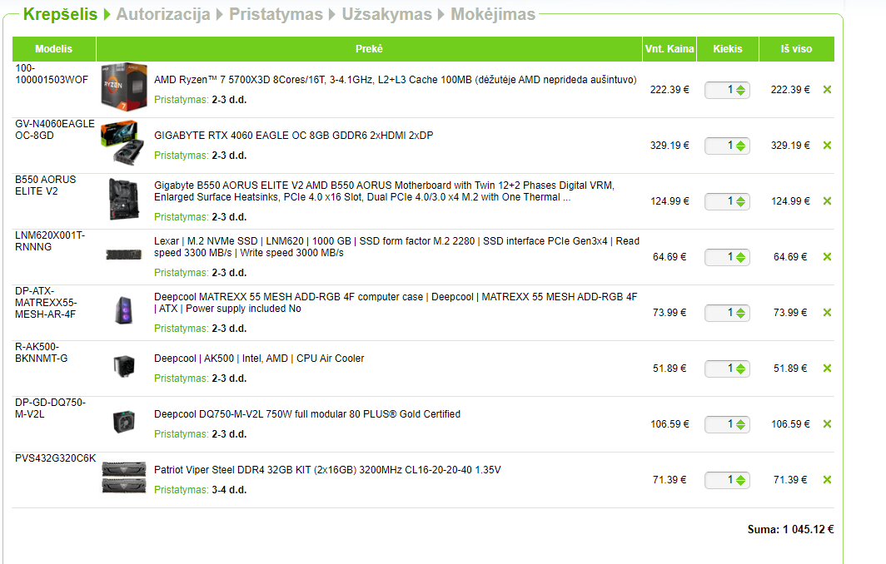Remove Deepcool MATREXX 55 case from cart

[x=827, y=313]
